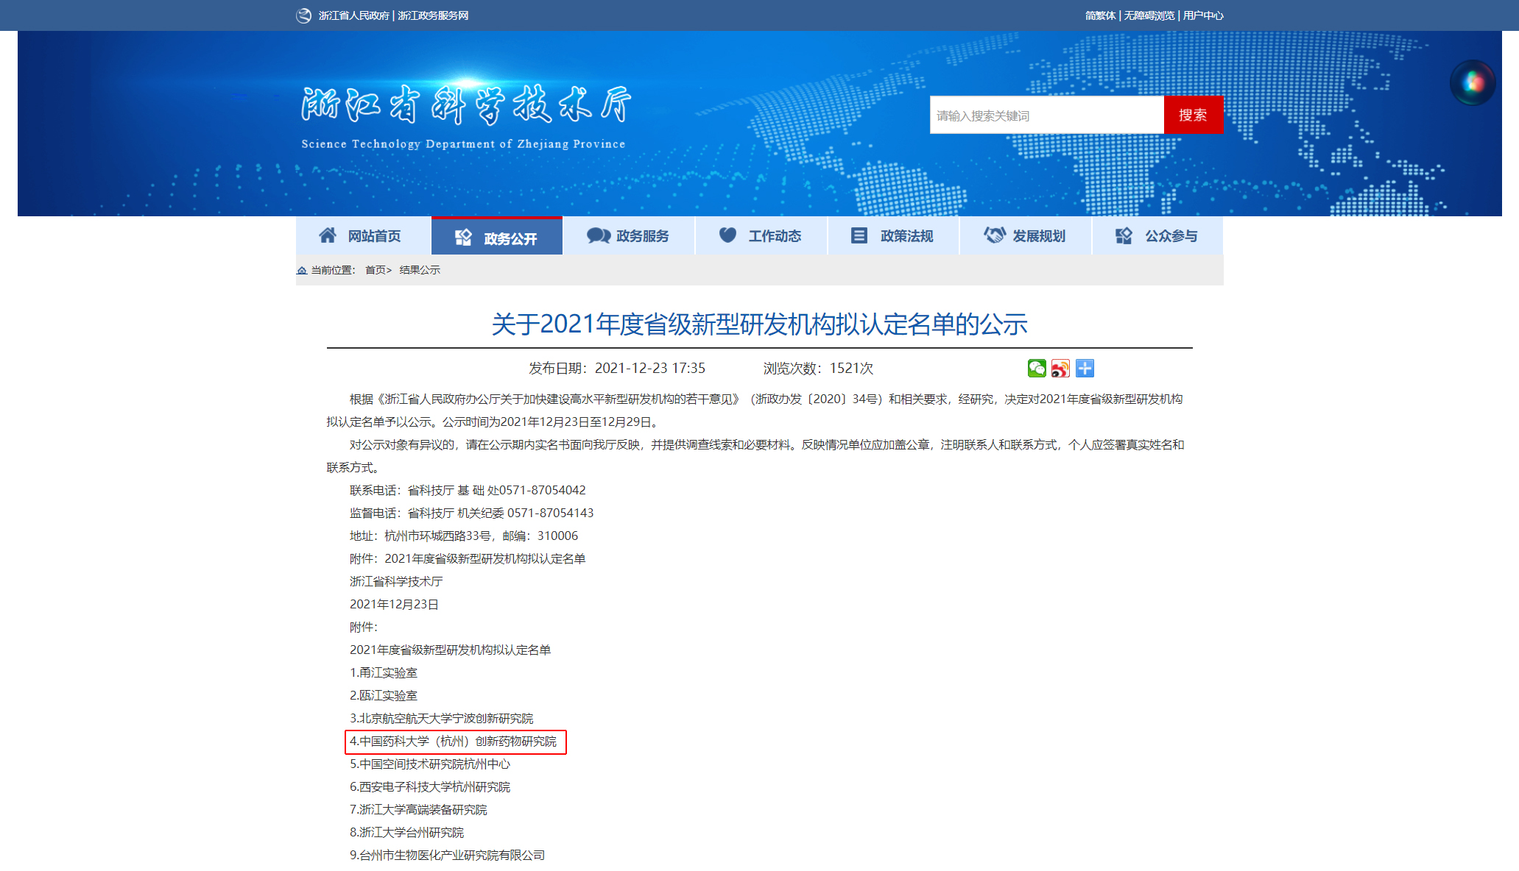Click list entry 5.中国空间技术研究院杭州中心

pyautogui.click(x=430, y=764)
